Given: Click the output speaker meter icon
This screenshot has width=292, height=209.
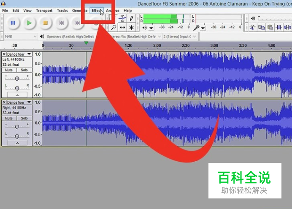Looking at the screenshot, I should click(x=144, y=28).
